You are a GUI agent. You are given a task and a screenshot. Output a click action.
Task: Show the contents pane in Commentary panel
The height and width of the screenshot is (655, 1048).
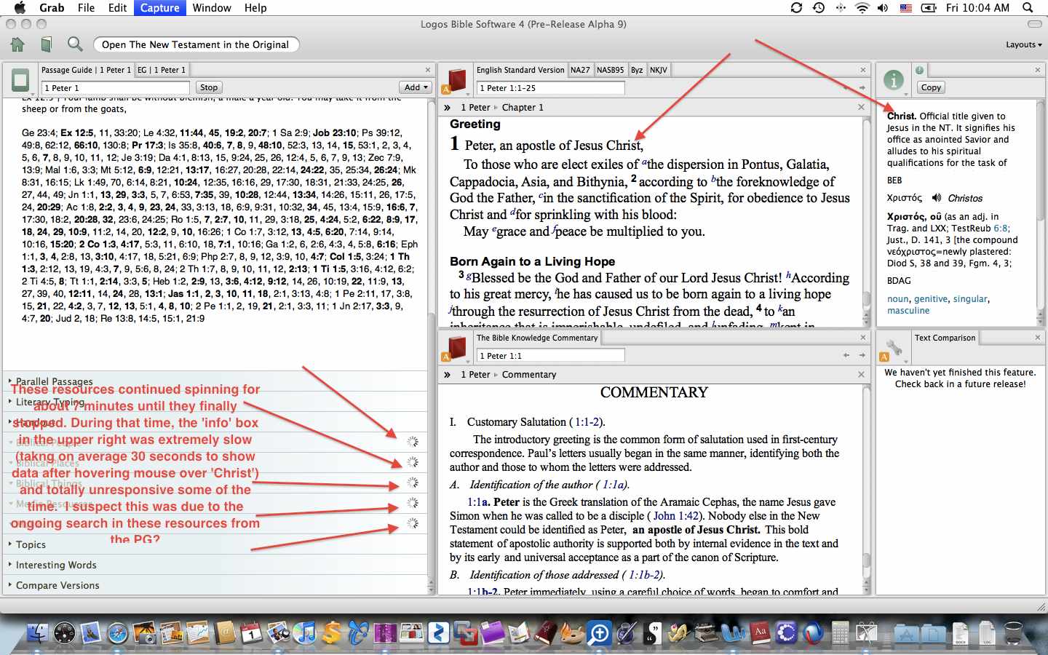[448, 374]
